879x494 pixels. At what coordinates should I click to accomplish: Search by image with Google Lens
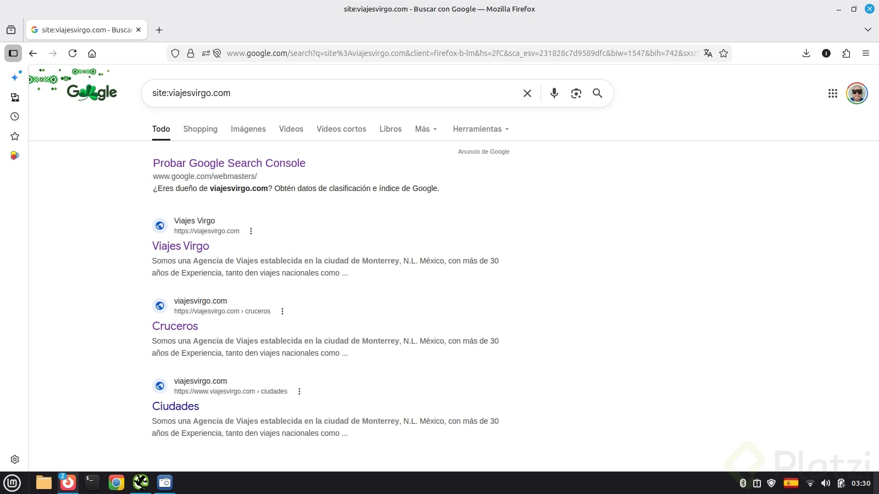click(x=576, y=93)
